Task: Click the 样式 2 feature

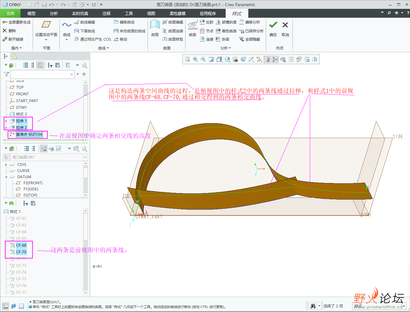Action: (19, 114)
